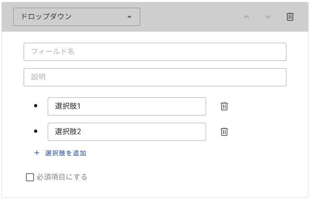The height and width of the screenshot is (200, 311).
Task: Focus the フィールド名 input box
Action: click(x=155, y=52)
